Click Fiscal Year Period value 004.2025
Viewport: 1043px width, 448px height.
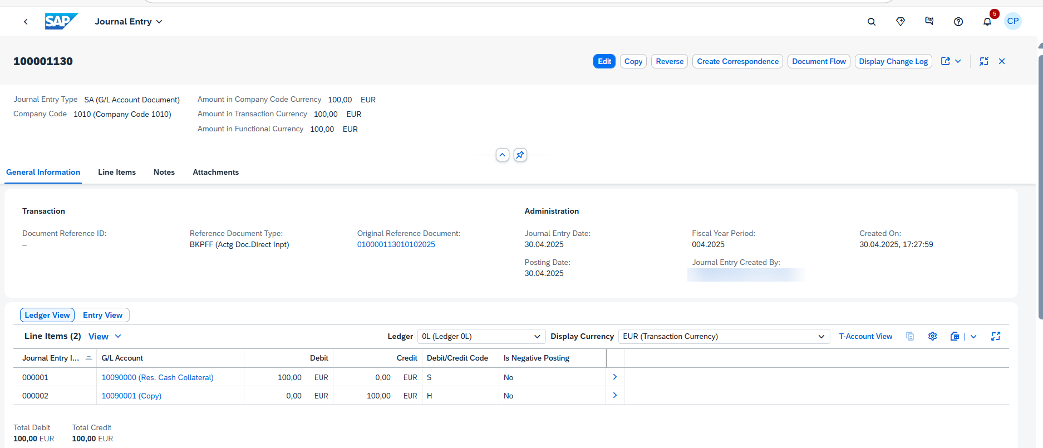(708, 244)
